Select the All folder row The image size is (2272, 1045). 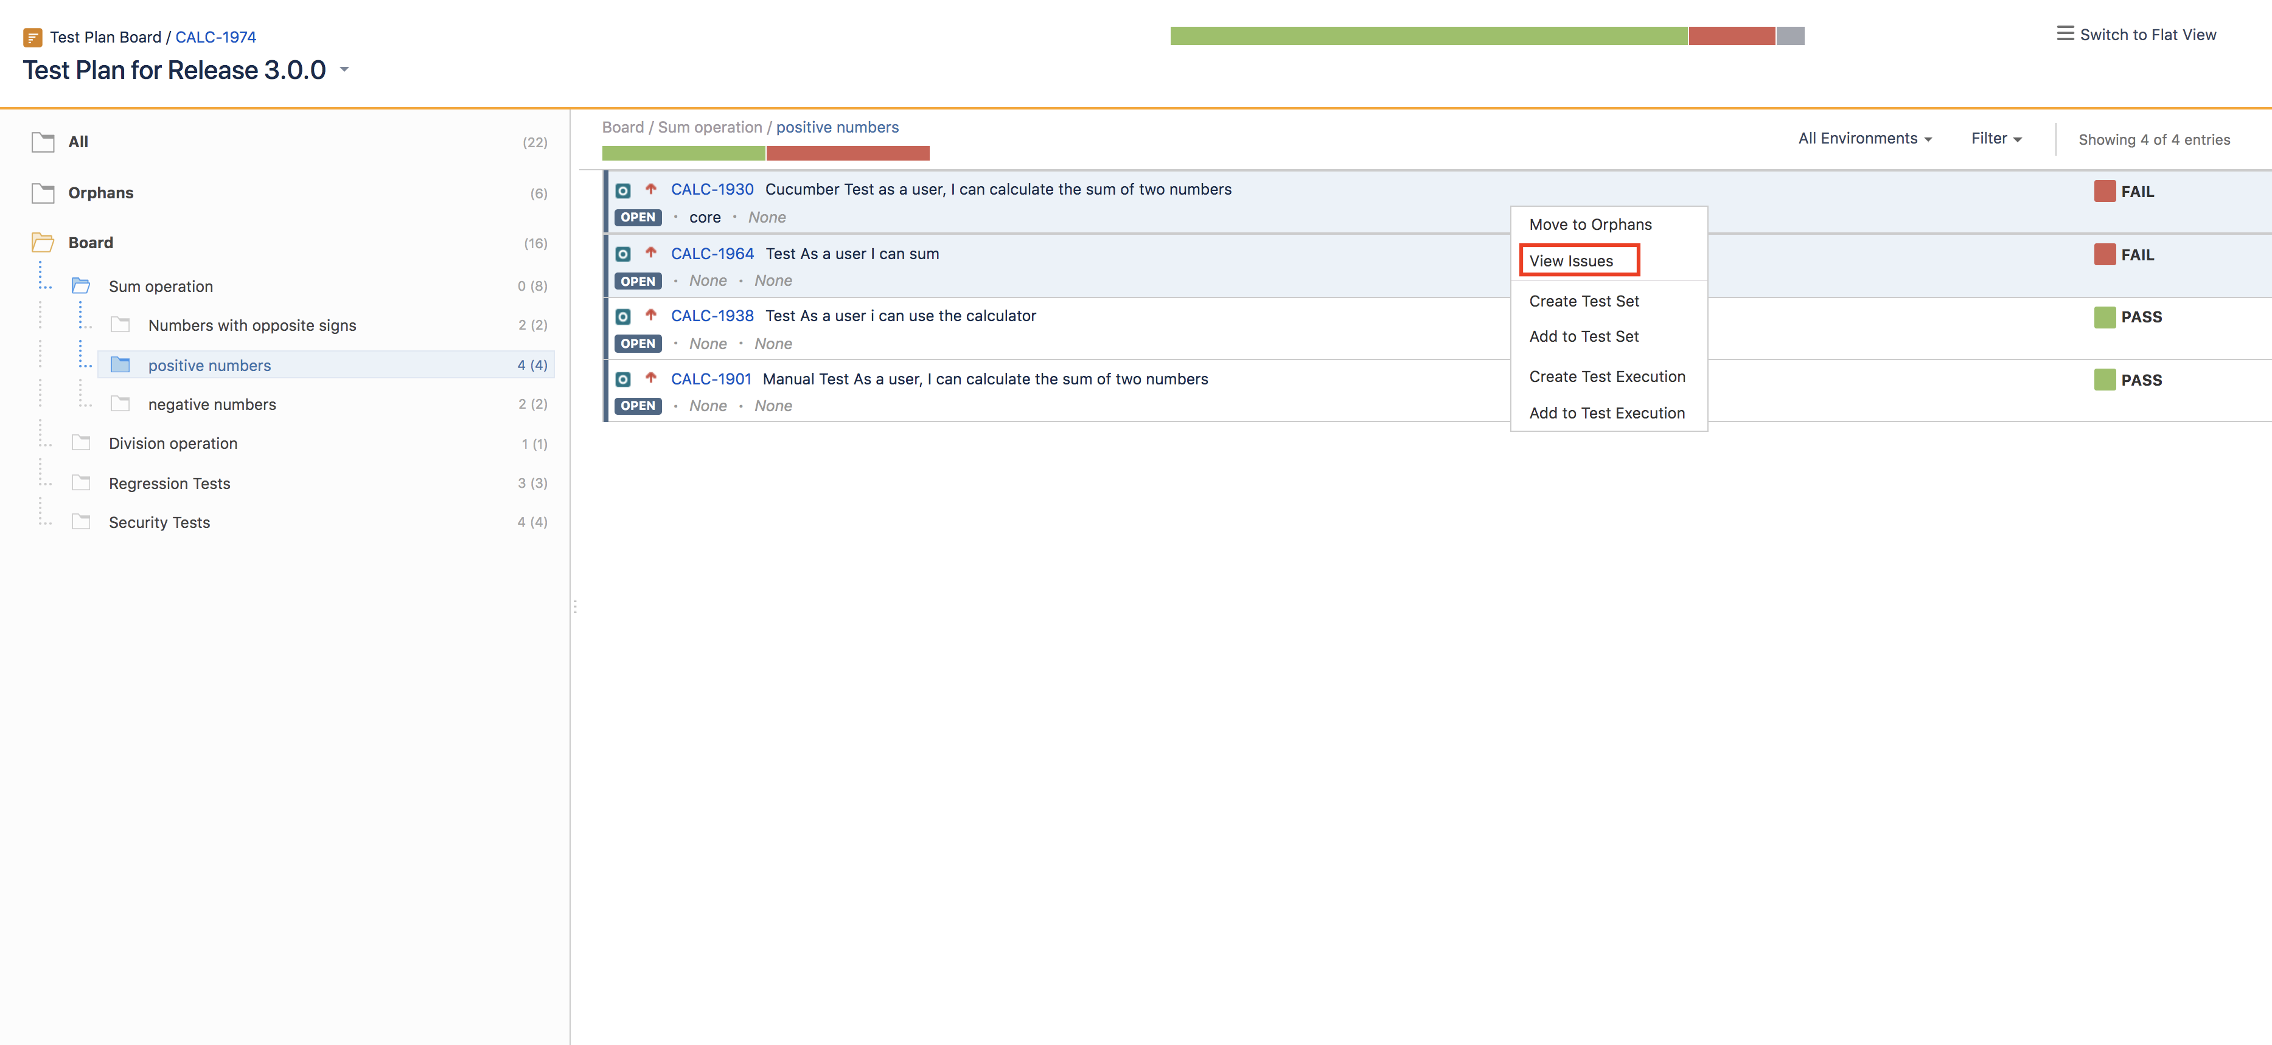tap(289, 142)
